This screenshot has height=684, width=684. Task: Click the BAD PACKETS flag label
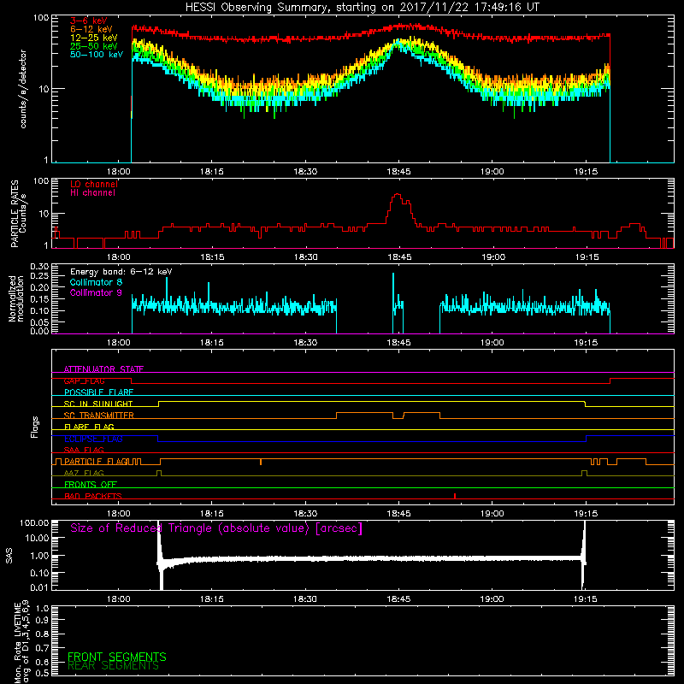click(93, 496)
